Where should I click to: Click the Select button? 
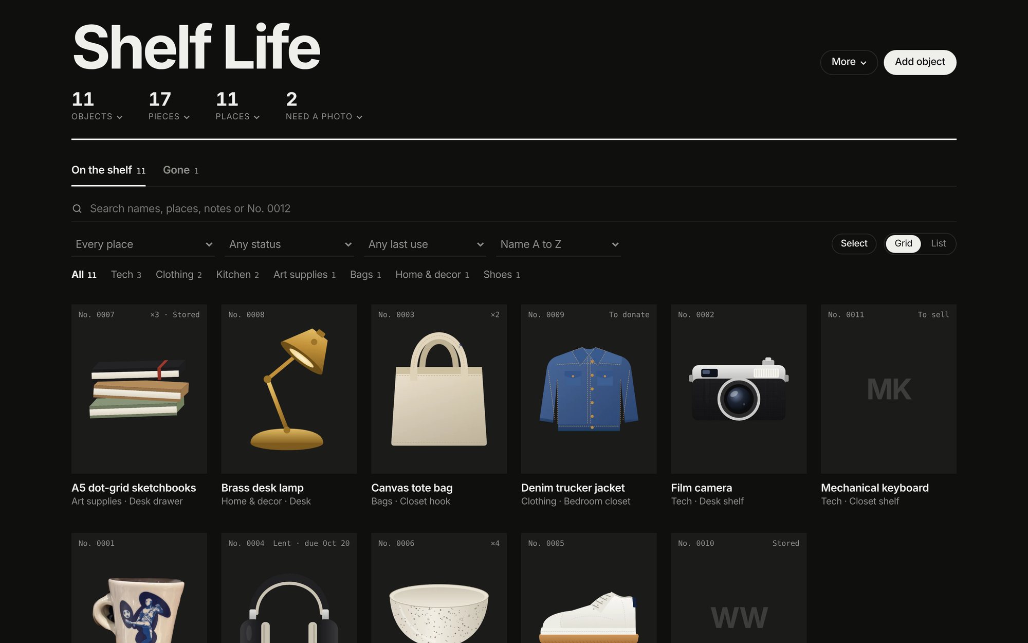pos(854,244)
